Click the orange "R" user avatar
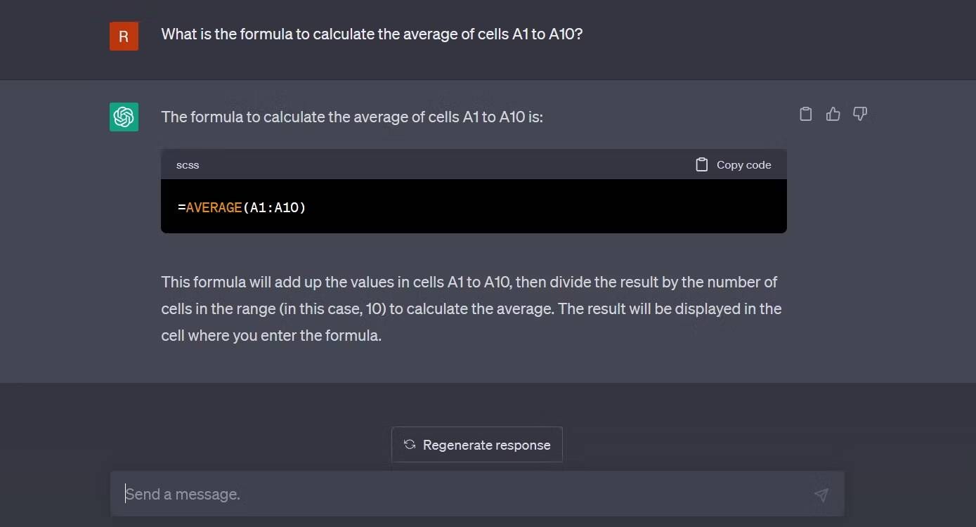Image resolution: width=976 pixels, height=527 pixels. [124, 37]
